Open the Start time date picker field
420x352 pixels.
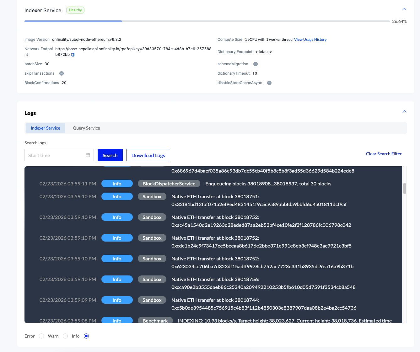tap(55, 155)
